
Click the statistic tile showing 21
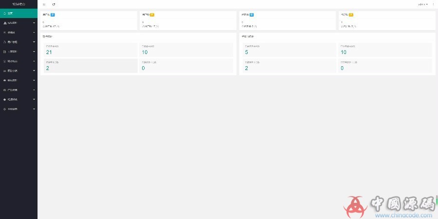point(91,50)
